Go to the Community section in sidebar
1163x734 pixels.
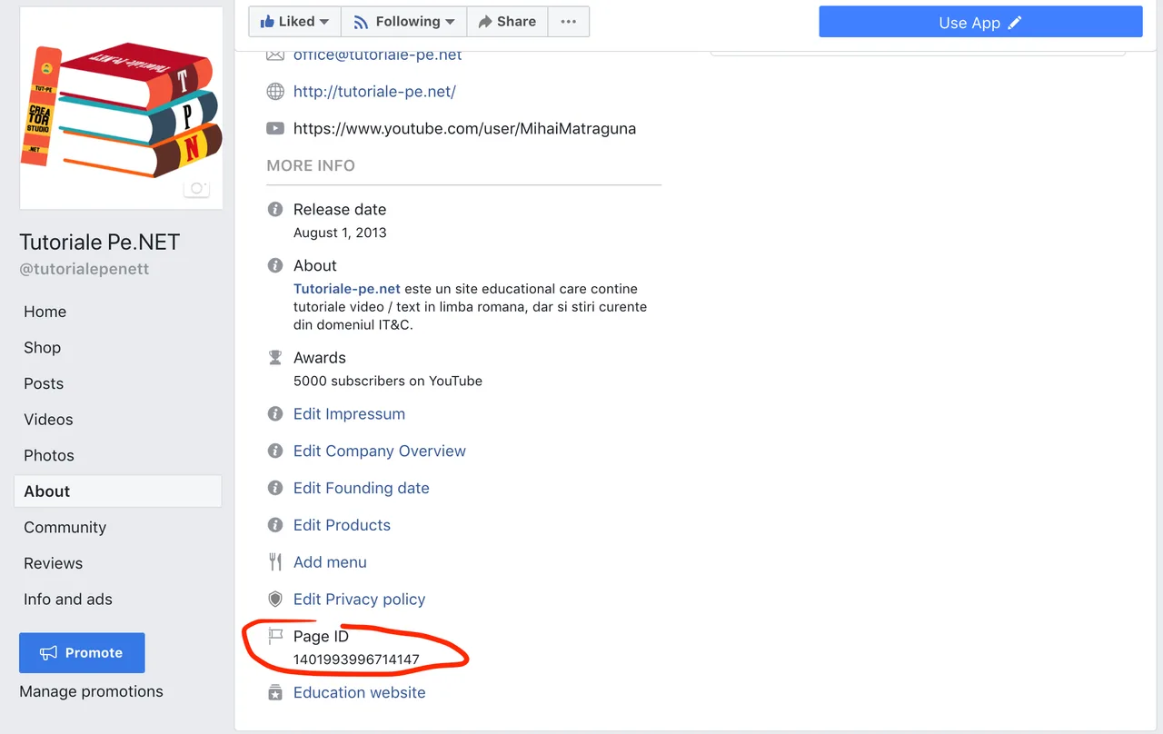tap(65, 528)
